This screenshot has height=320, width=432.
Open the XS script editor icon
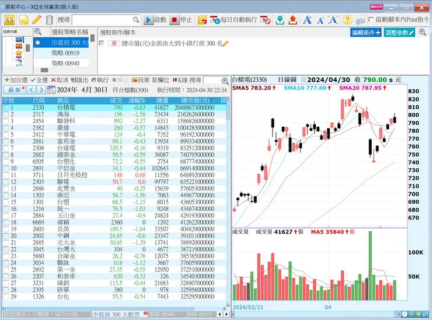pyautogui.click(x=9, y=20)
